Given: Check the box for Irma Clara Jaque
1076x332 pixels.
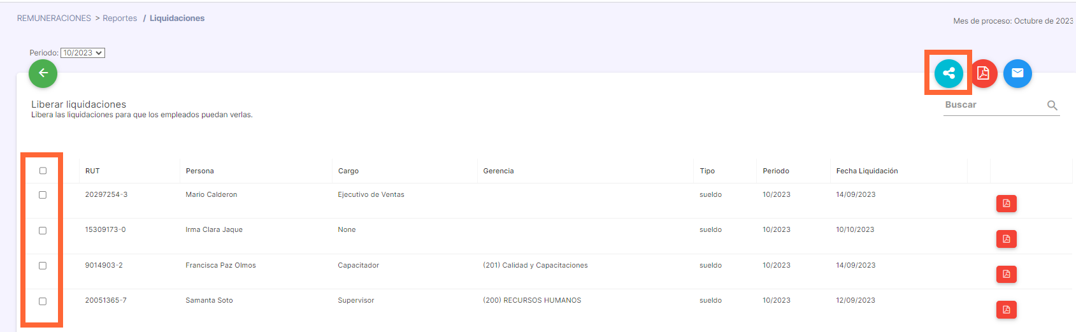Looking at the screenshot, I should click(43, 231).
